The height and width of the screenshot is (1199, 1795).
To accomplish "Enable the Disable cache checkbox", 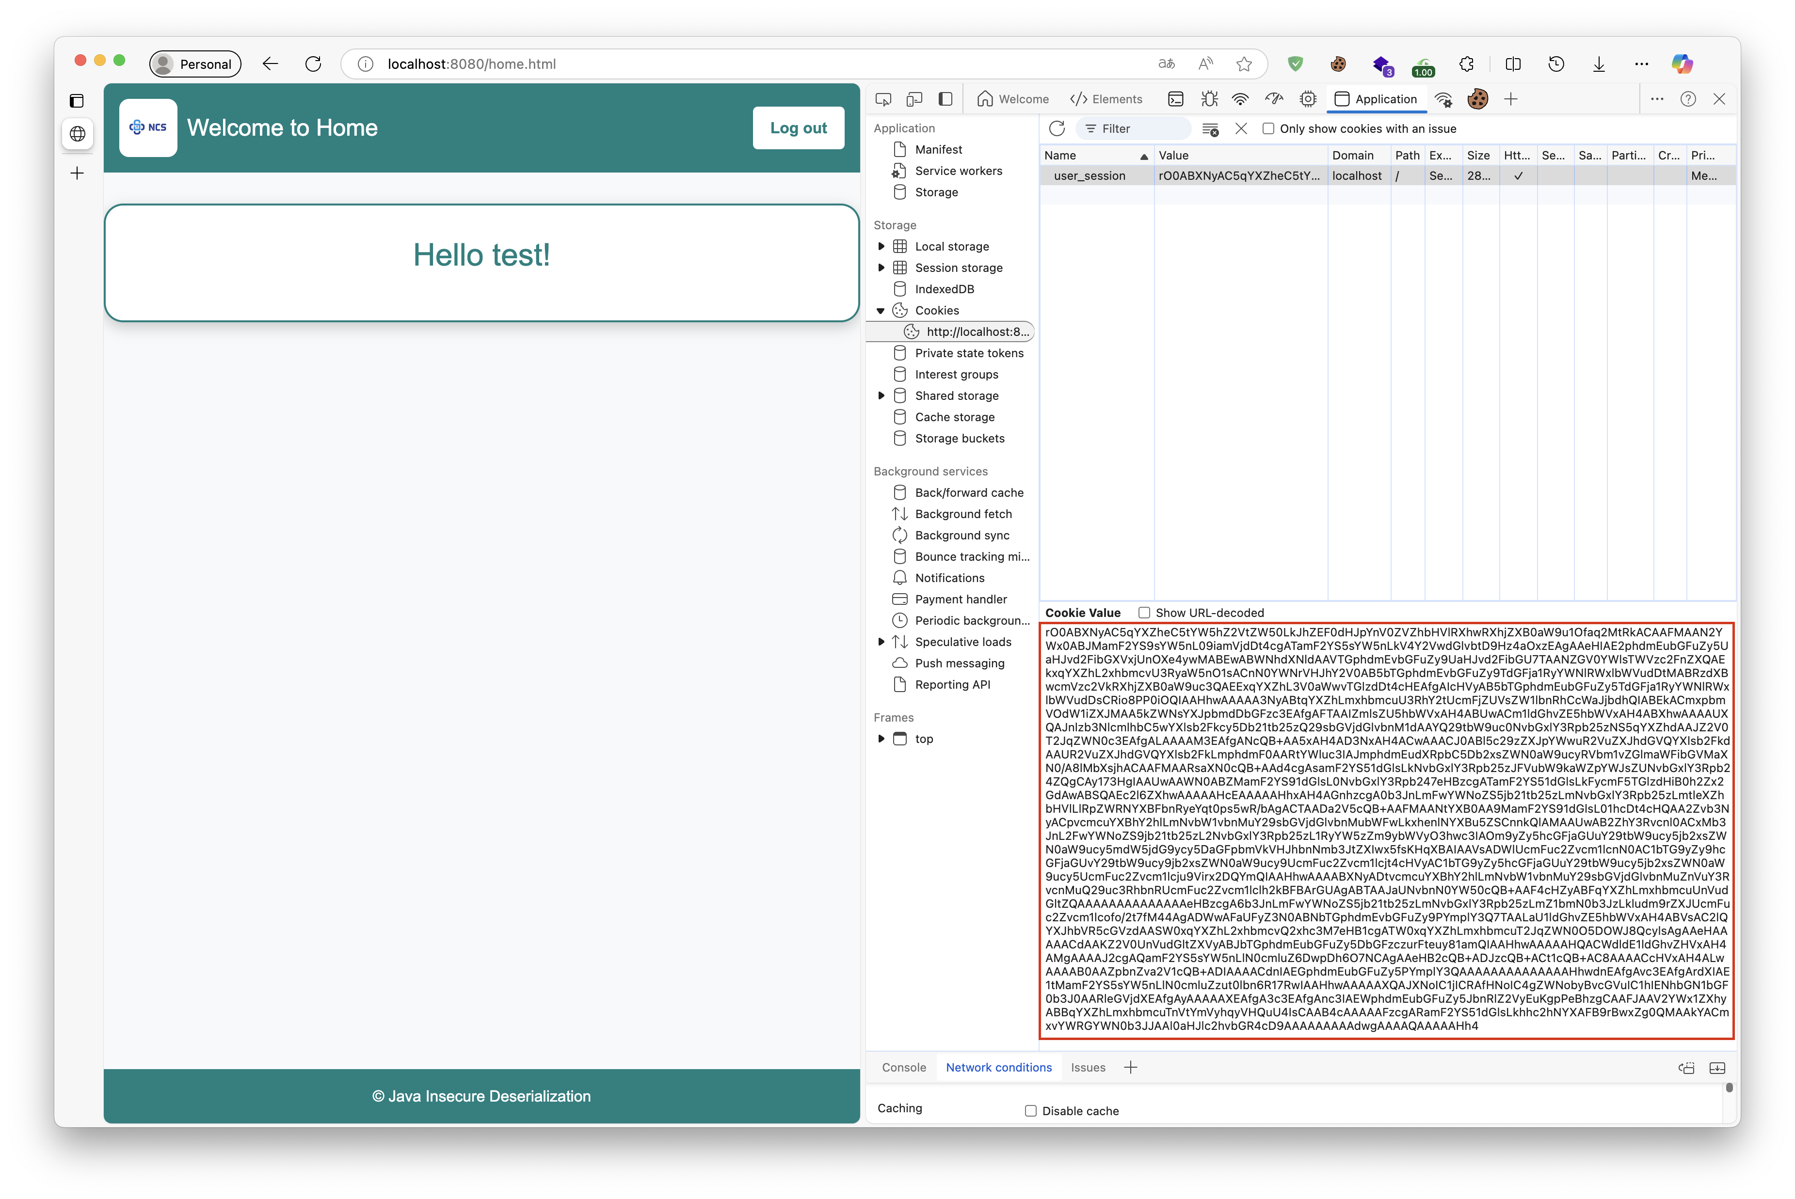I will (x=1030, y=1110).
